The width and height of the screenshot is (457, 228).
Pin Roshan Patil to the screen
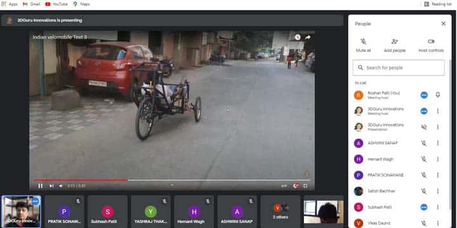[x=438, y=95]
